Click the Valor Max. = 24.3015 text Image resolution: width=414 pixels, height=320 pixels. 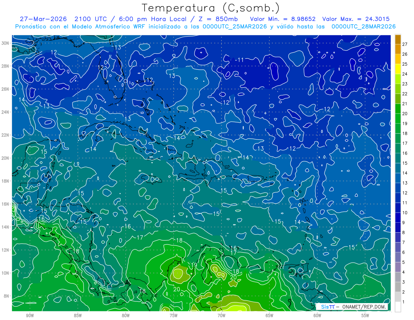coord(356,19)
